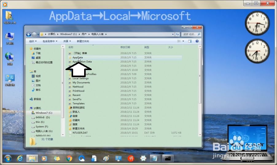Click the search magnifier icon
The height and width of the screenshot is (165, 277).
point(199,34)
